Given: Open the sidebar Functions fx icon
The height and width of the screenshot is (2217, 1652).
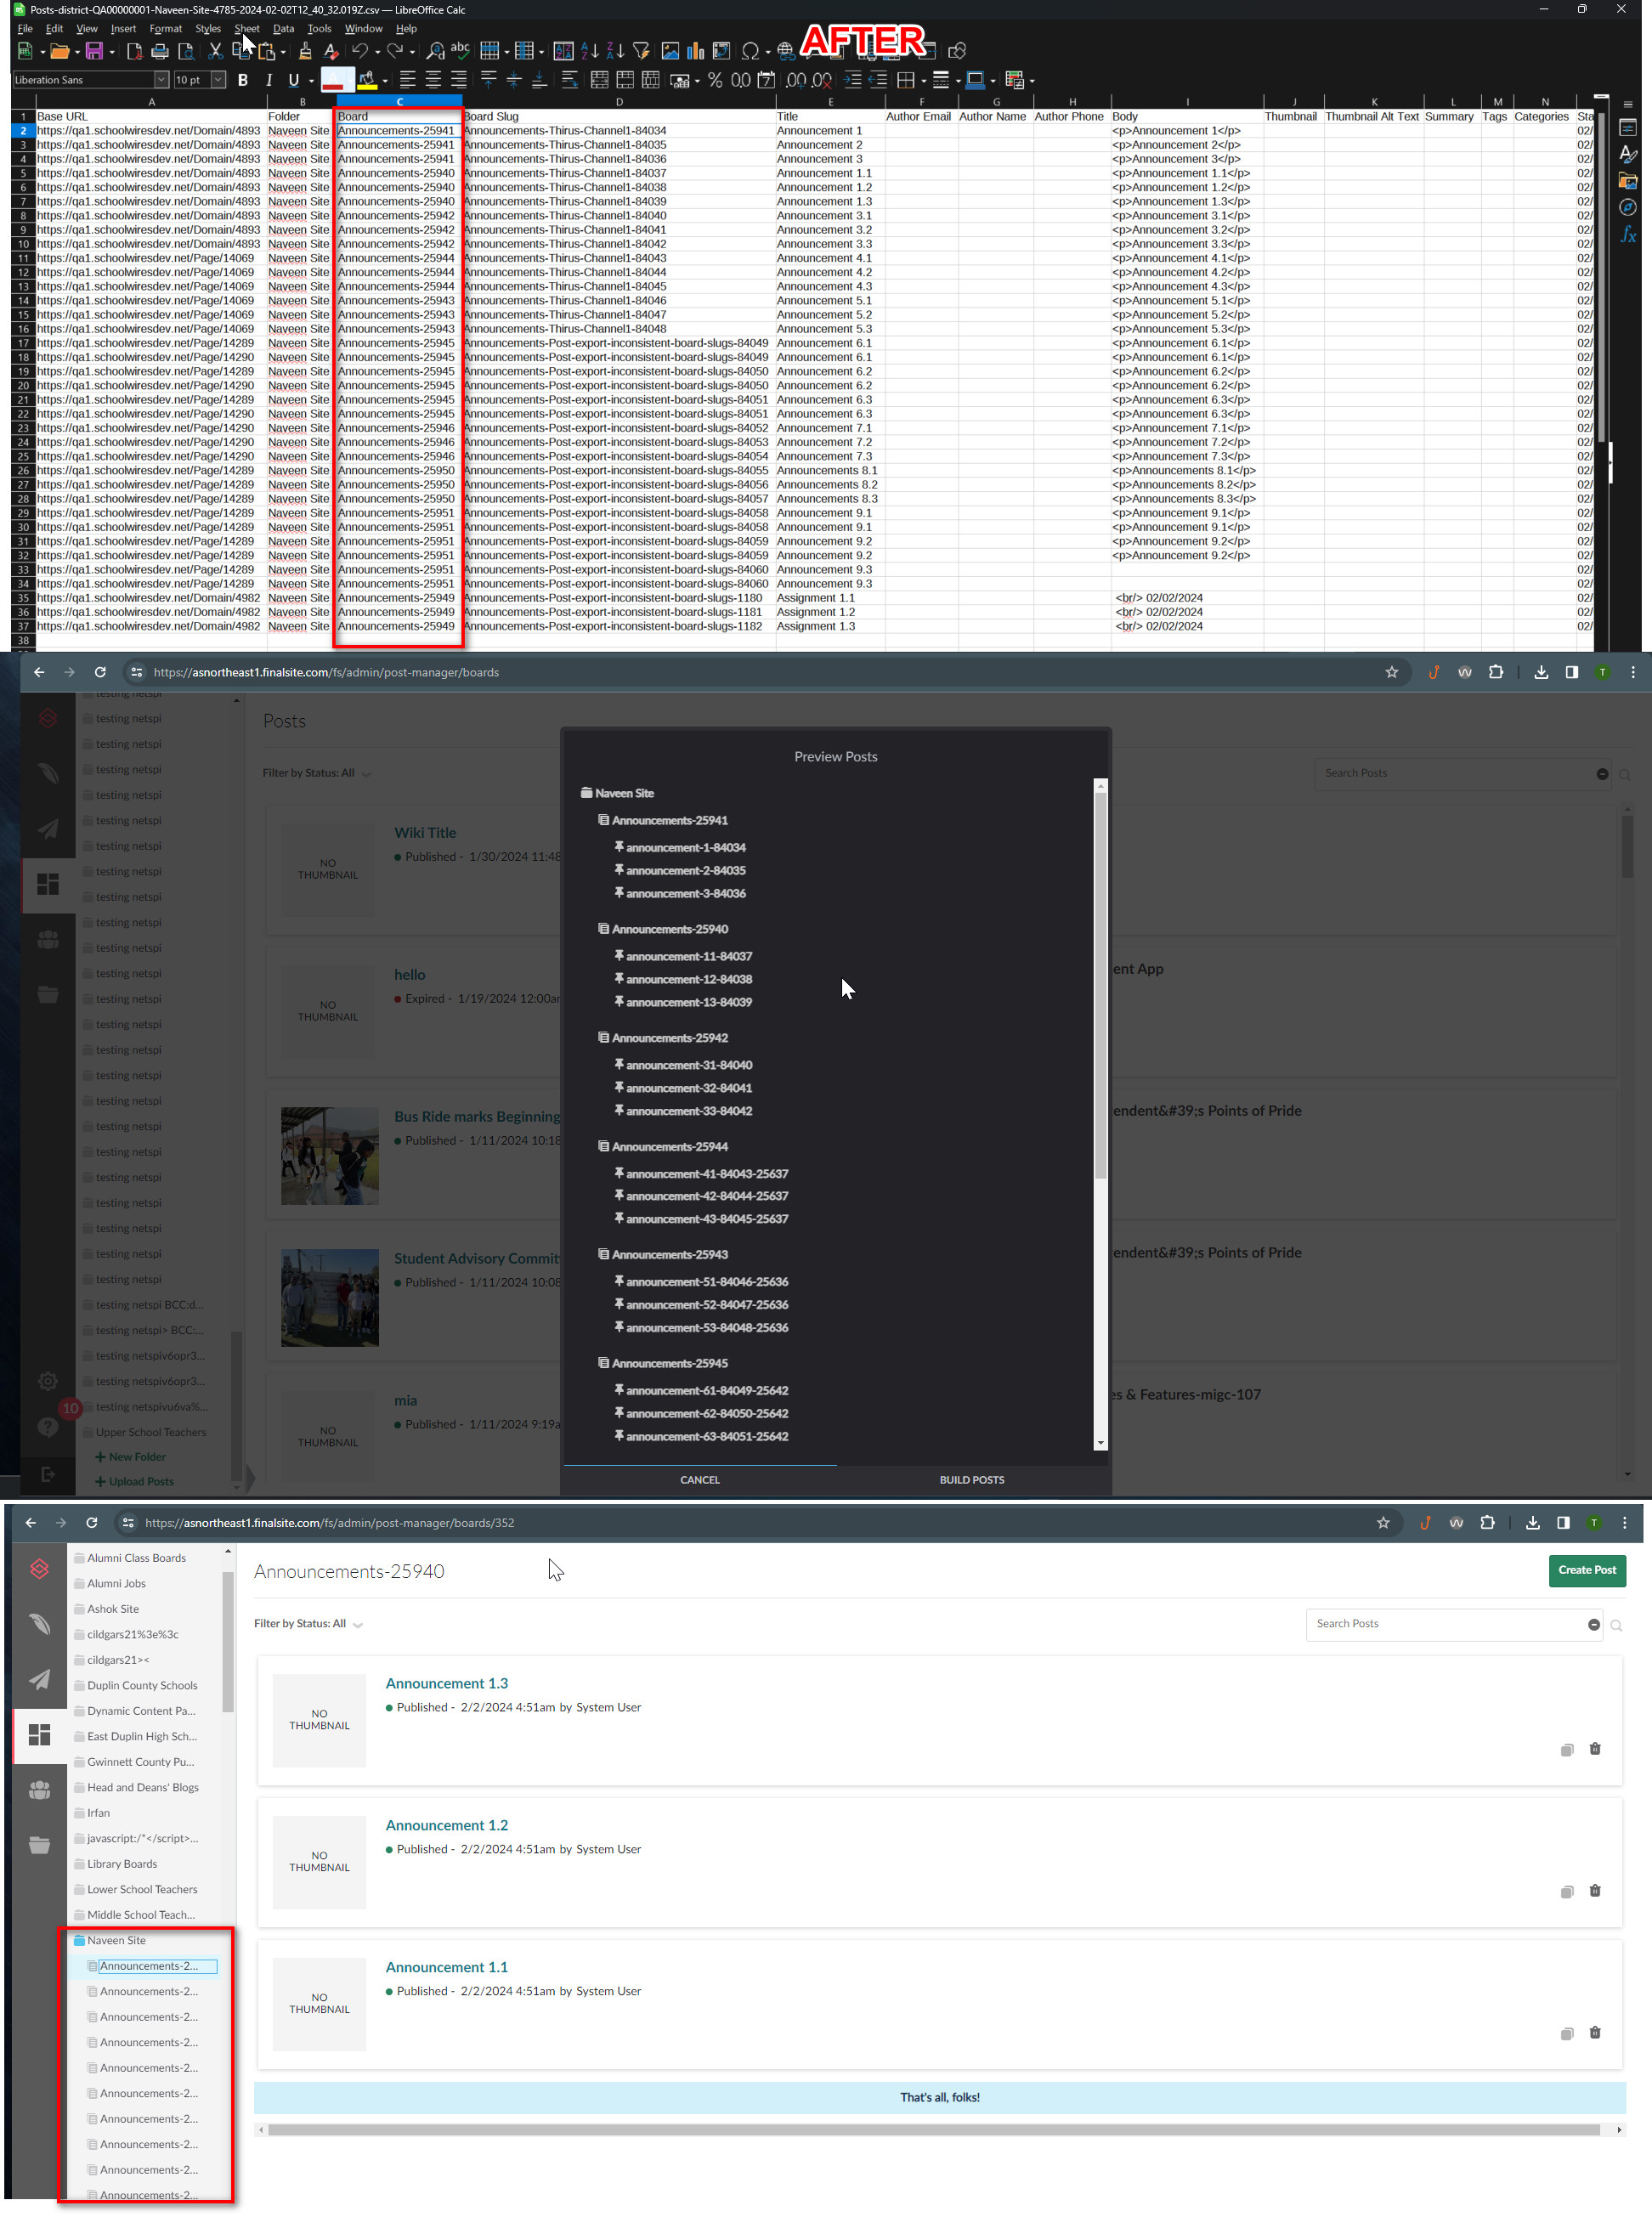Looking at the screenshot, I should coord(1628,235).
